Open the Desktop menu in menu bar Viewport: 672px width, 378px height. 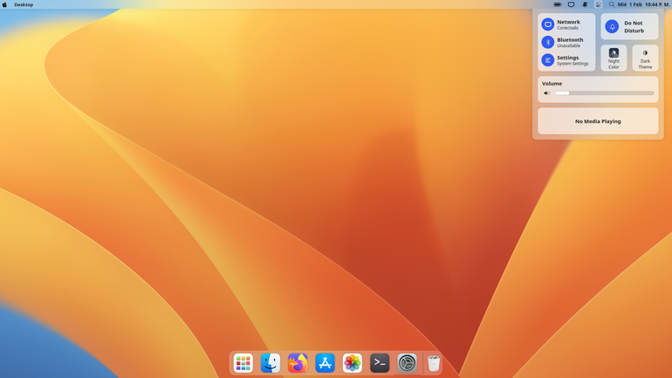click(x=24, y=4)
